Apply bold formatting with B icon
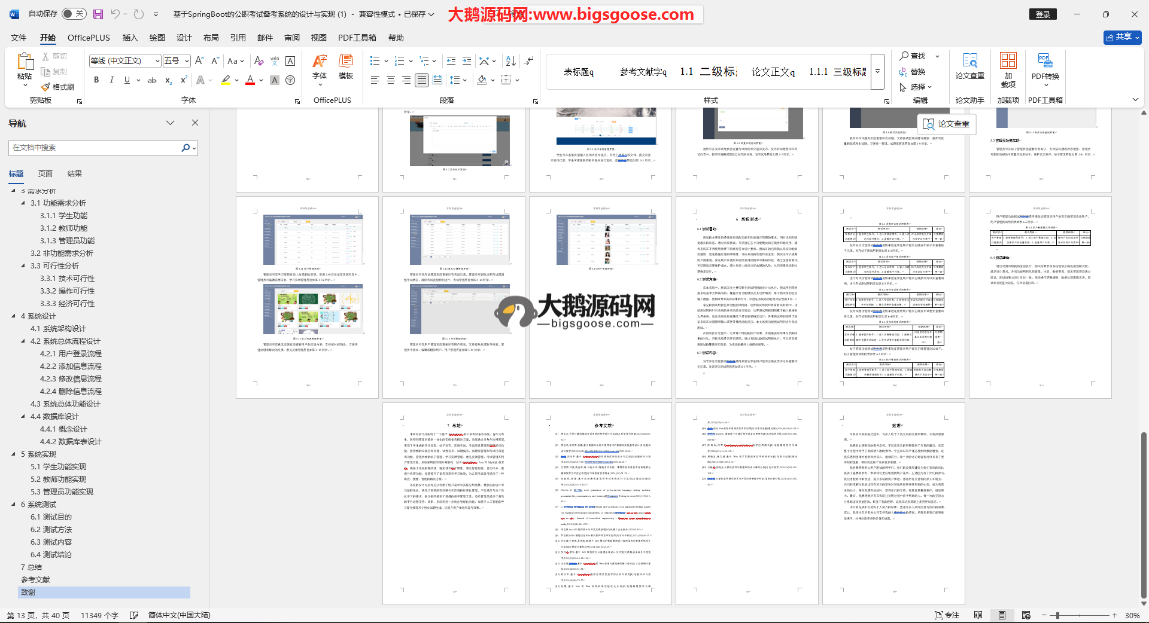 point(96,80)
